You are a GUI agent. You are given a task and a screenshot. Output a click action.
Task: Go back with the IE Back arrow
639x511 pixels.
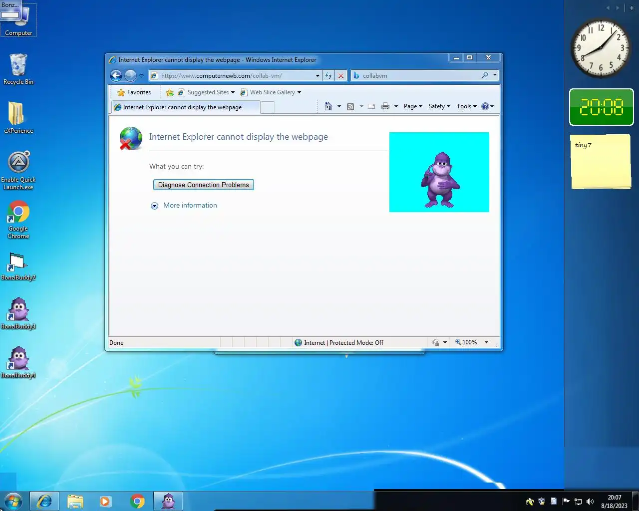[x=116, y=75]
